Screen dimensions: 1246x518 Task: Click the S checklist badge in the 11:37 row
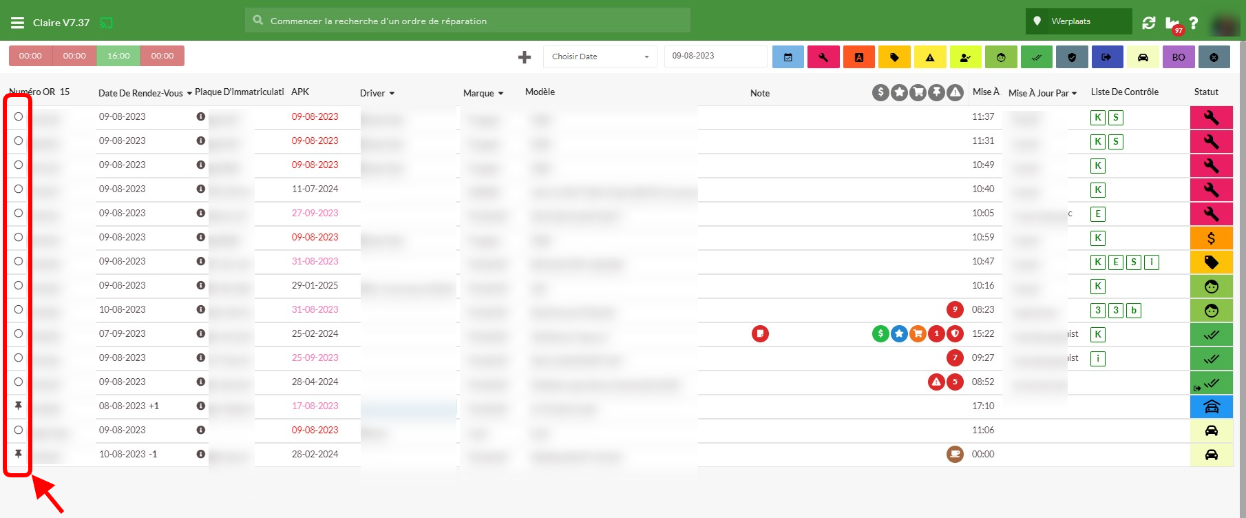1116,117
